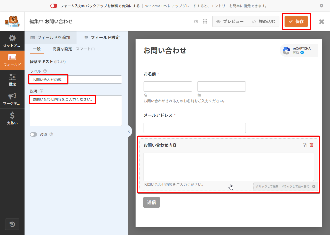The width and height of the screenshot is (330, 235).
Task: Duplicate the お問い合わせ内容 field
Action: 305,145
